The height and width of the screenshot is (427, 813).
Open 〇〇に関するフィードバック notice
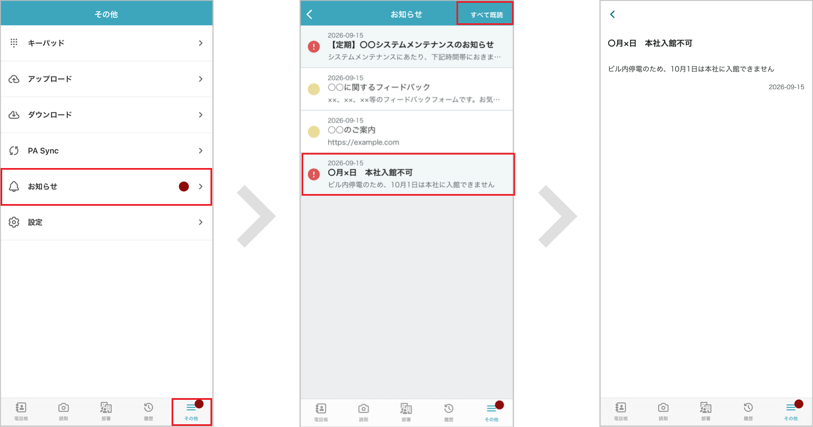407,89
